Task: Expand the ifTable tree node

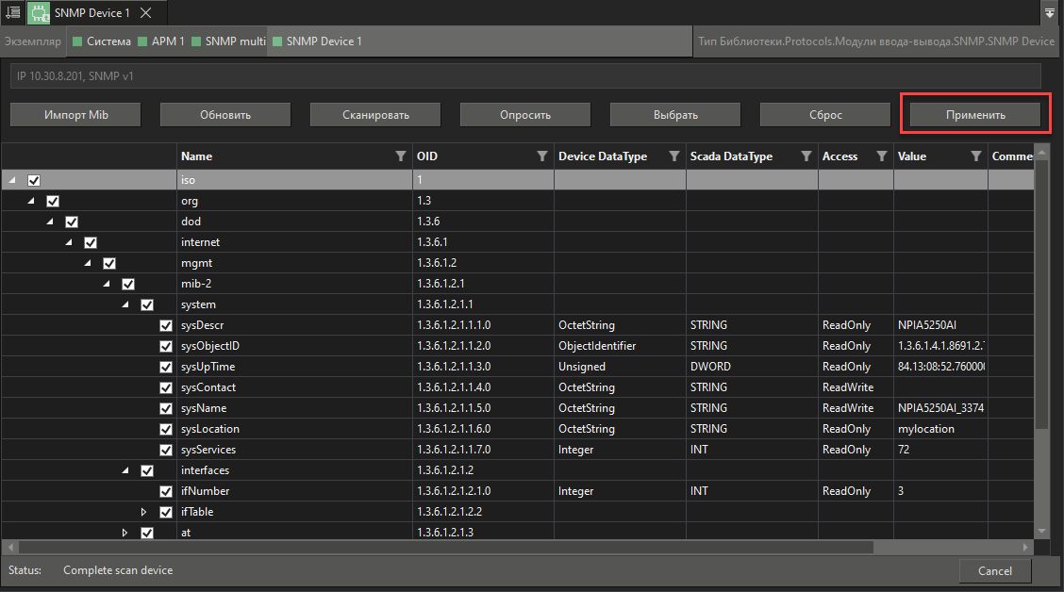Action: (143, 511)
